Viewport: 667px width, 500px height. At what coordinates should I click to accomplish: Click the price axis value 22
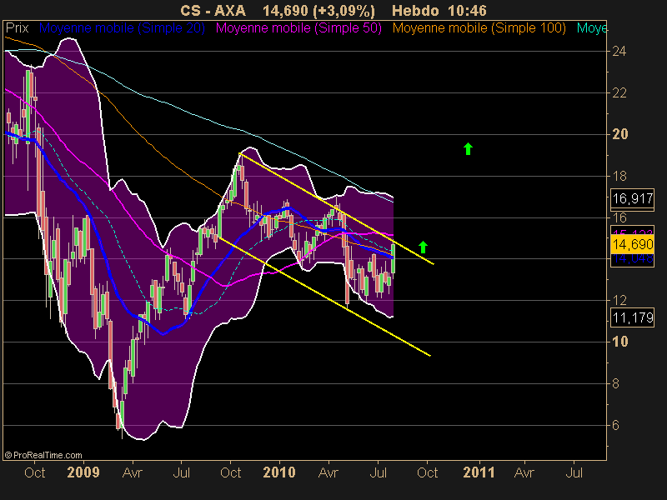619,92
